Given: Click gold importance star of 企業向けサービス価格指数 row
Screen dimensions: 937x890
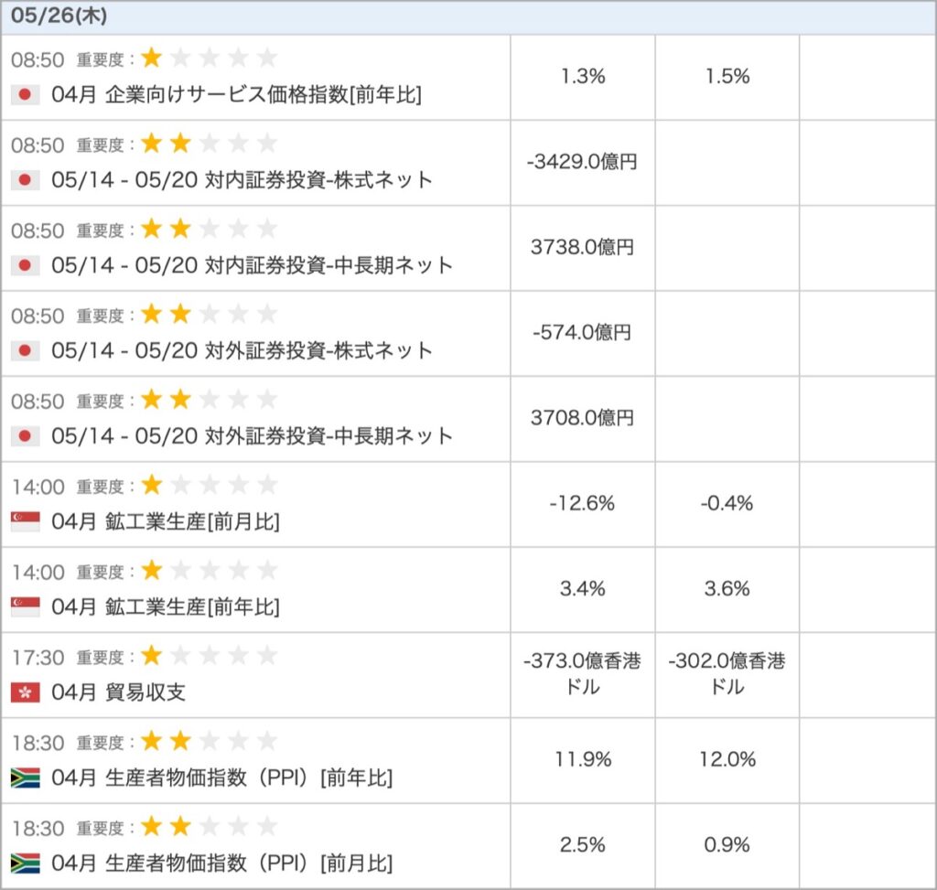Looking at the screenshot, I should [x=152, y=58].
